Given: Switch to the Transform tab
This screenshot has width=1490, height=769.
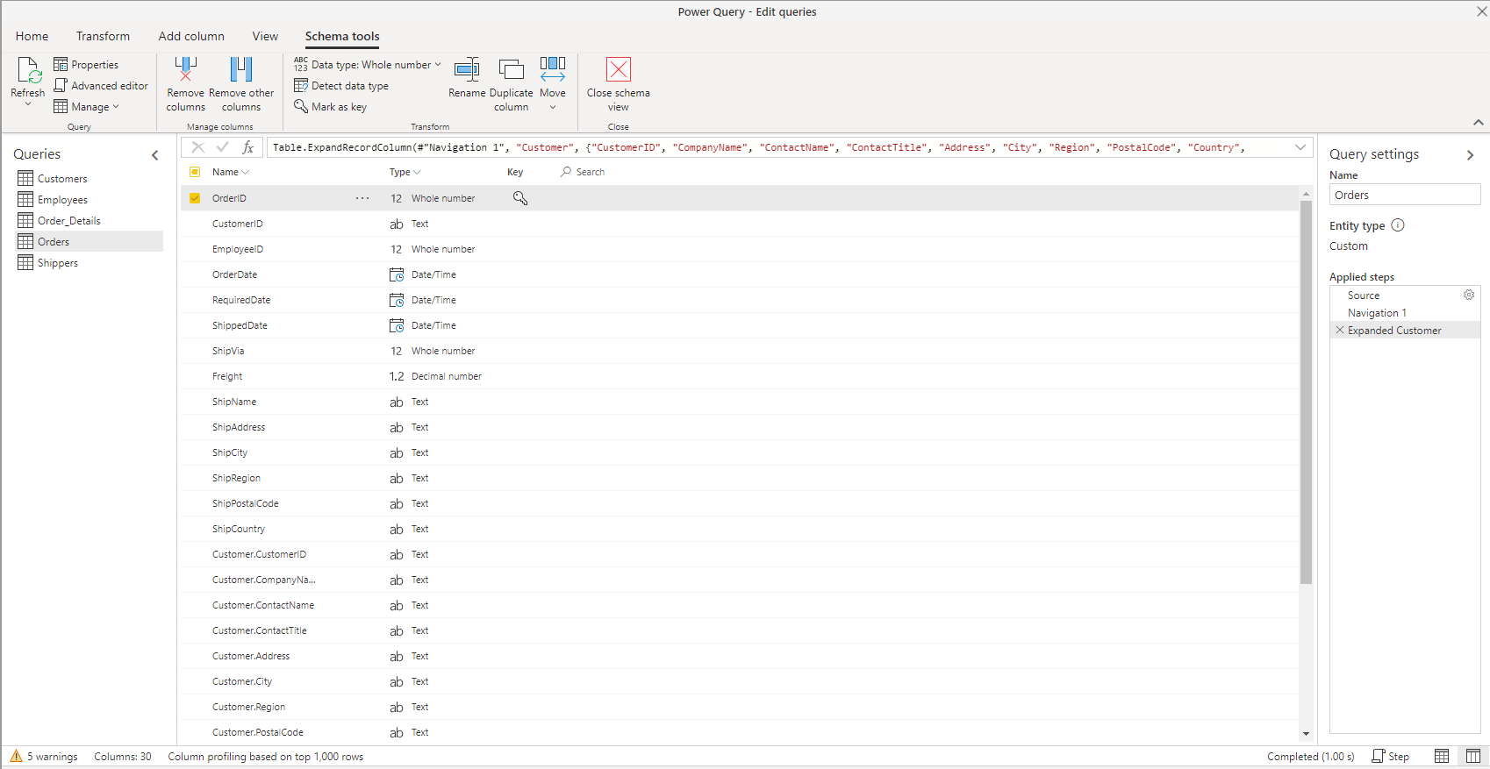Looking at the screenshot, I should [103, 36].
